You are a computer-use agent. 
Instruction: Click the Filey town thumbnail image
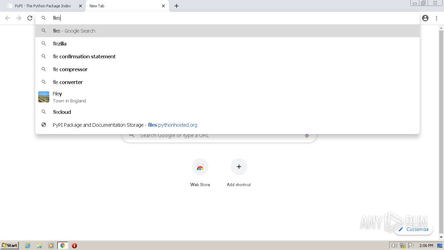[x=44, y=97]
